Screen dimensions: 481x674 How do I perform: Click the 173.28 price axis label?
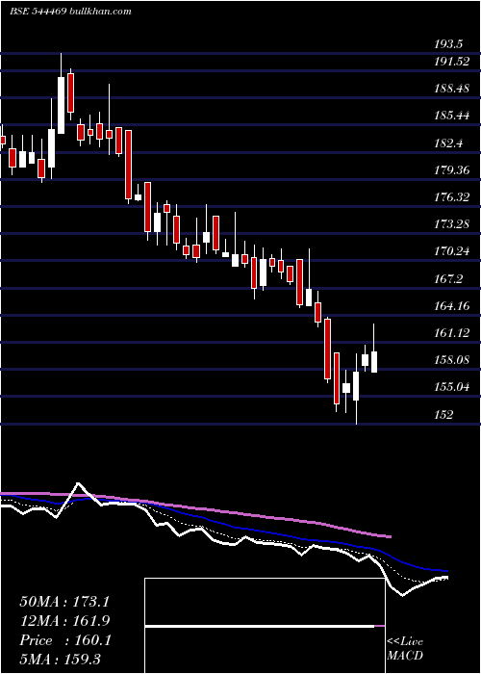tap(451, 224)
